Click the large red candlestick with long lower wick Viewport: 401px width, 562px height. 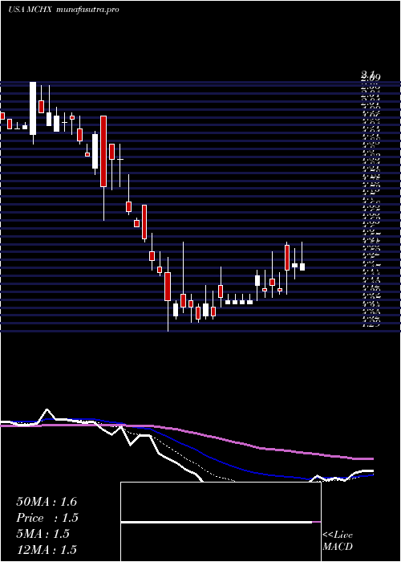[x=103, y=151]
